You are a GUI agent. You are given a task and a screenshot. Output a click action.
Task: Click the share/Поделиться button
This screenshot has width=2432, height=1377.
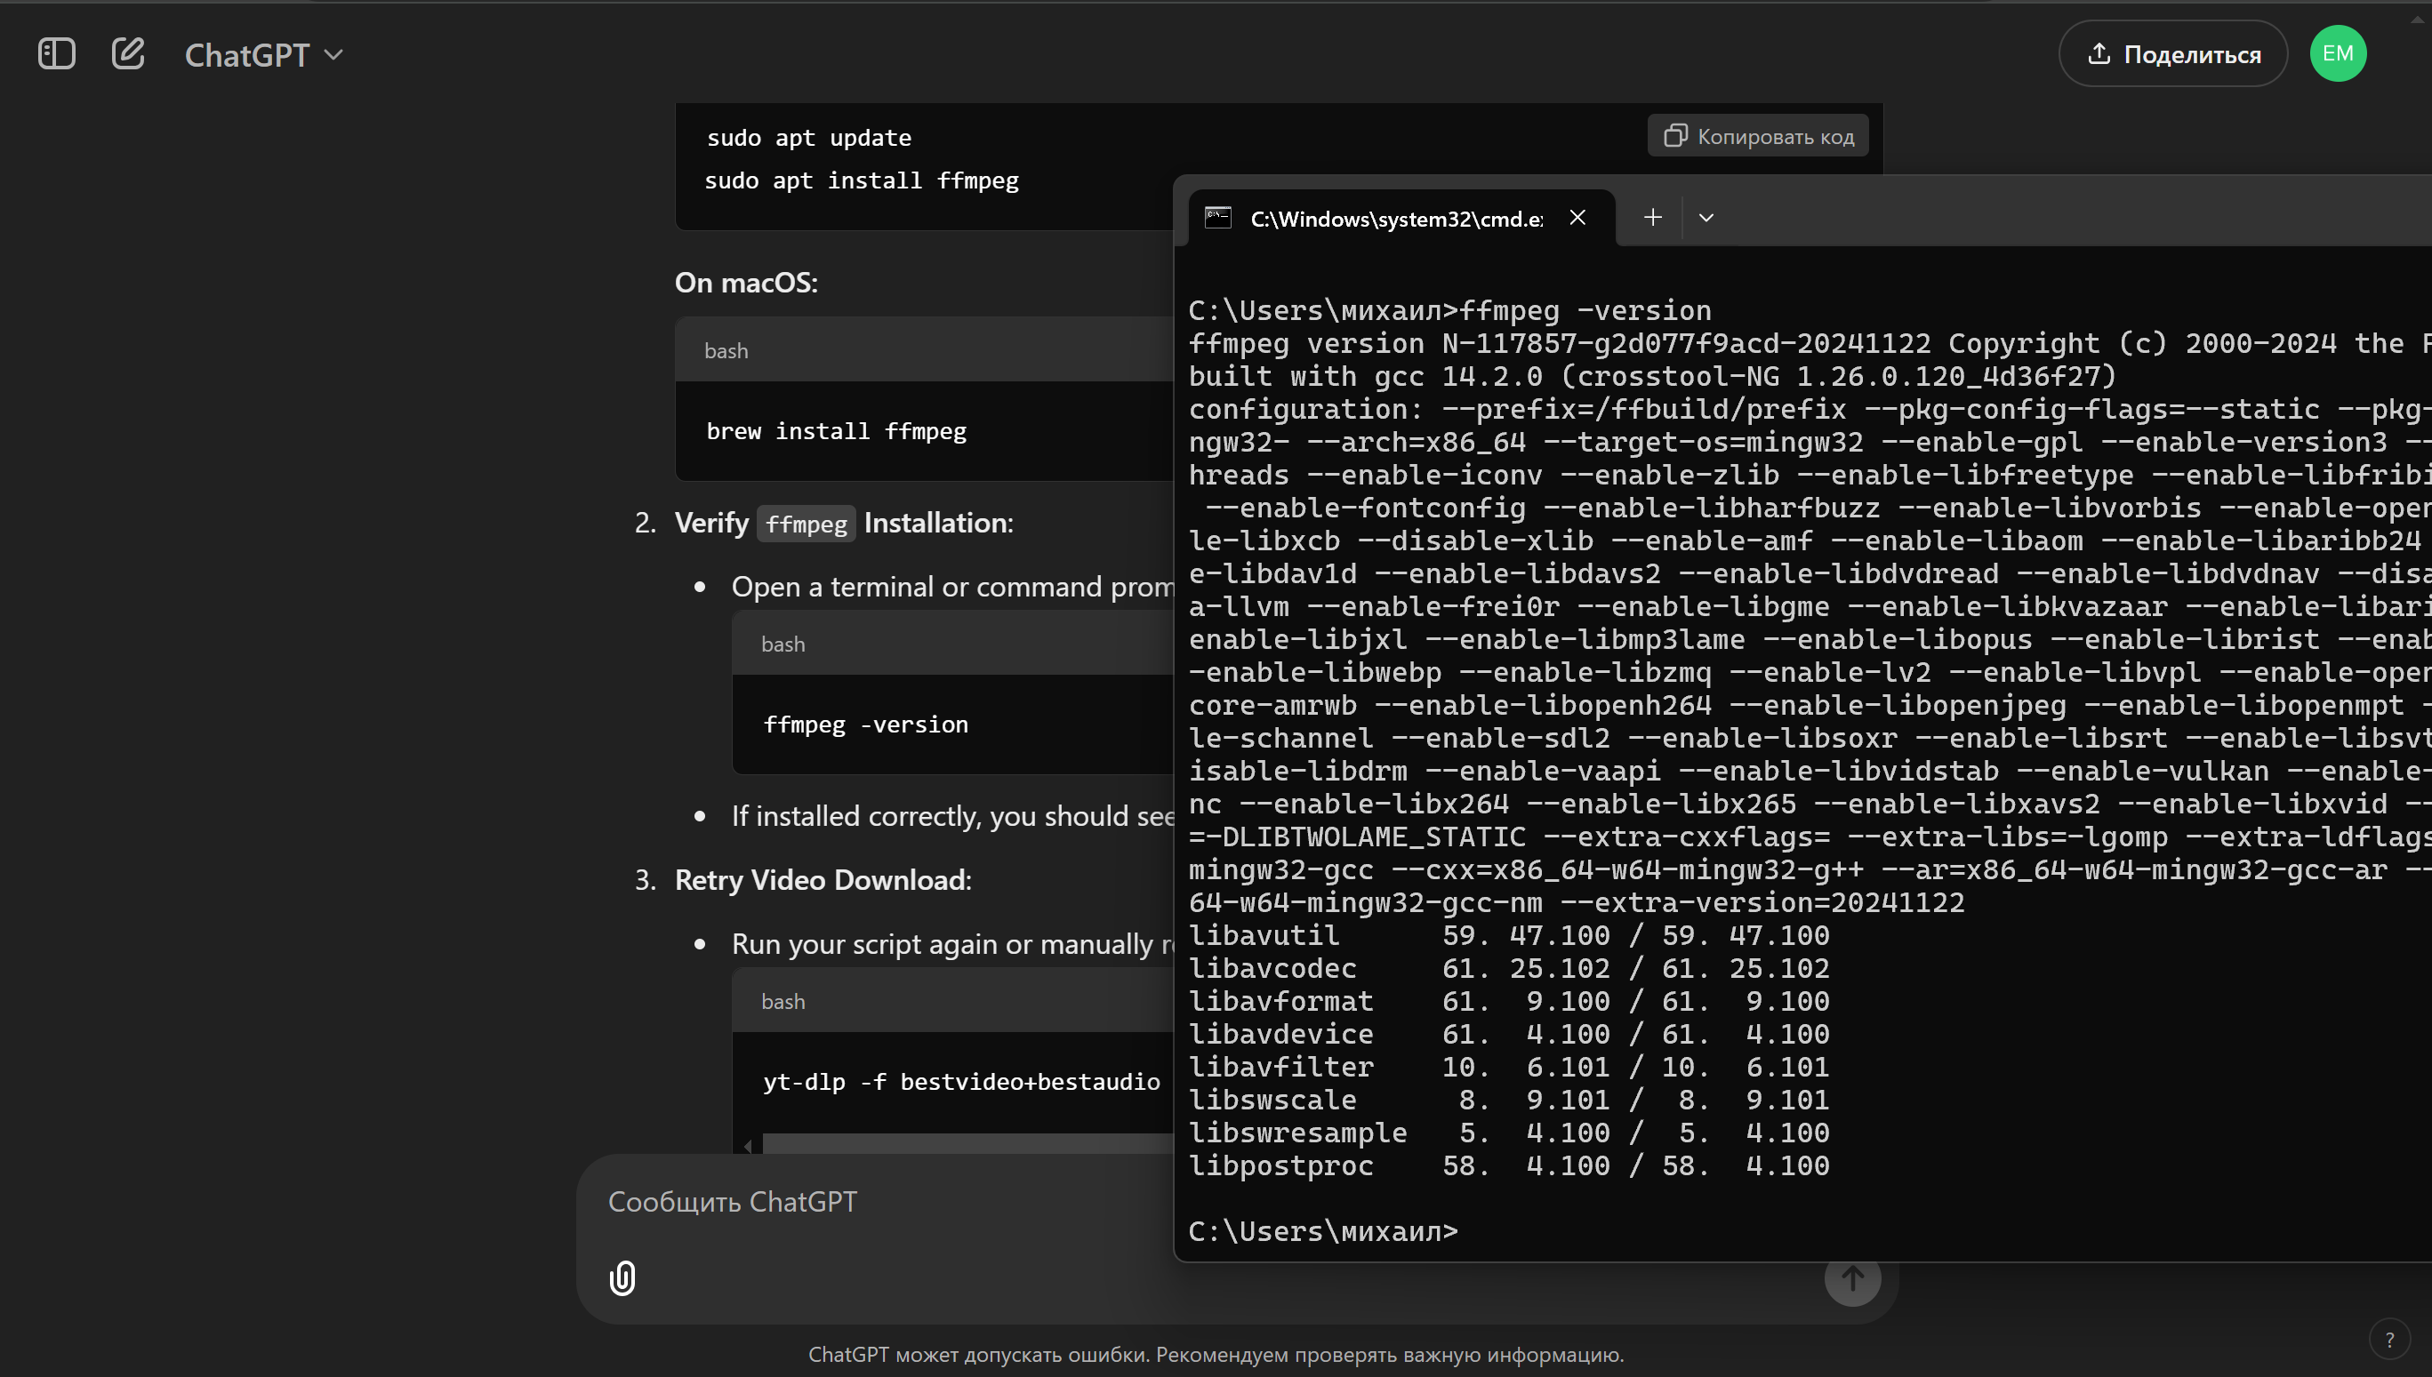point(2171,53)
